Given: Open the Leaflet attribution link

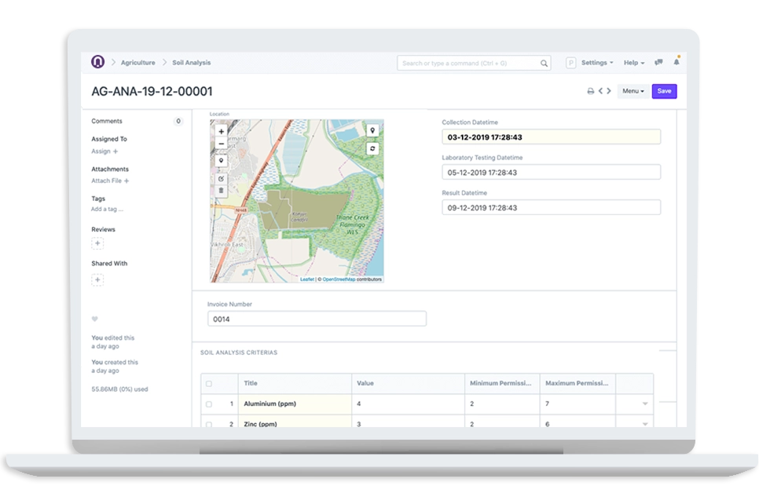Looking at the screenshot, I should coord(307,280).
